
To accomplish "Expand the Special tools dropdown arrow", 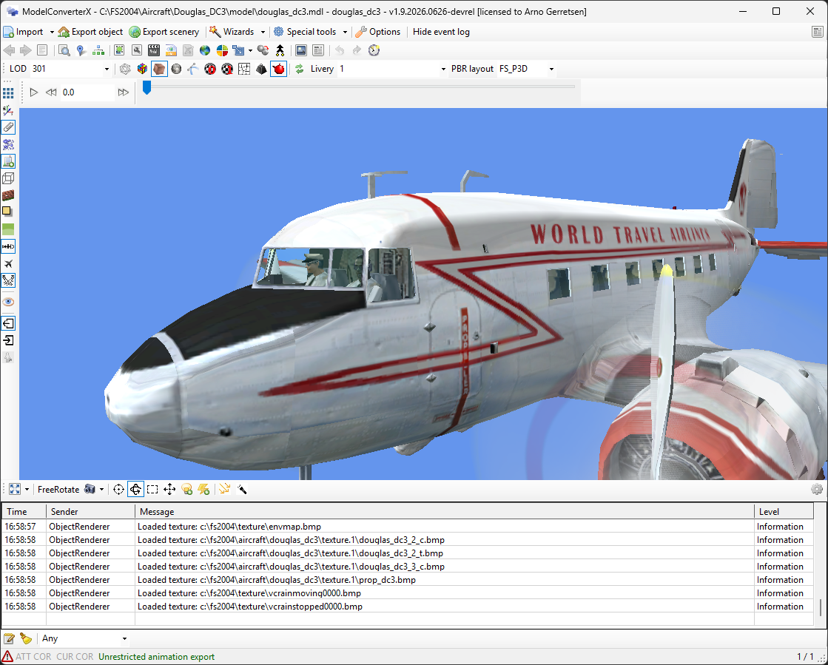I will point(345,33).
